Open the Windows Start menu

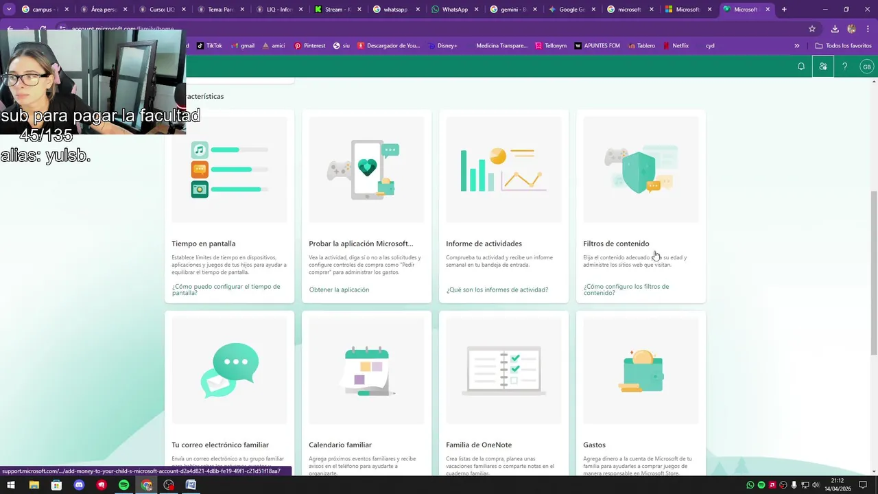(x=11, y=485)
